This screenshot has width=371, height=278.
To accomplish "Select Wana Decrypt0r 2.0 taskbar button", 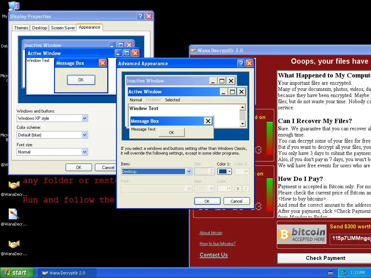I will 67,273.
